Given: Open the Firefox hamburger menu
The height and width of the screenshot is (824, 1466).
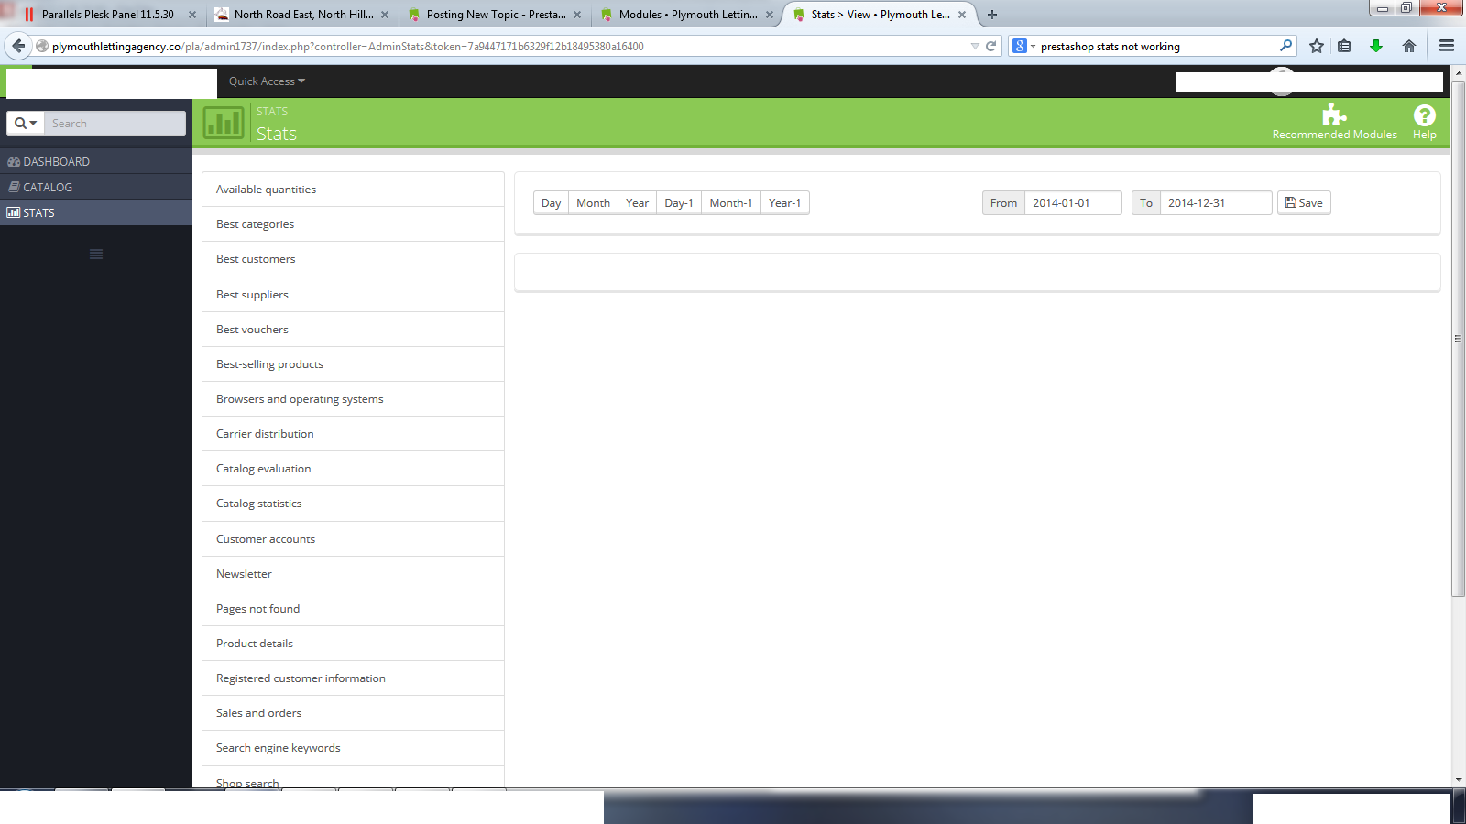Looking at the screenshot, I should tap(1447, 46).
